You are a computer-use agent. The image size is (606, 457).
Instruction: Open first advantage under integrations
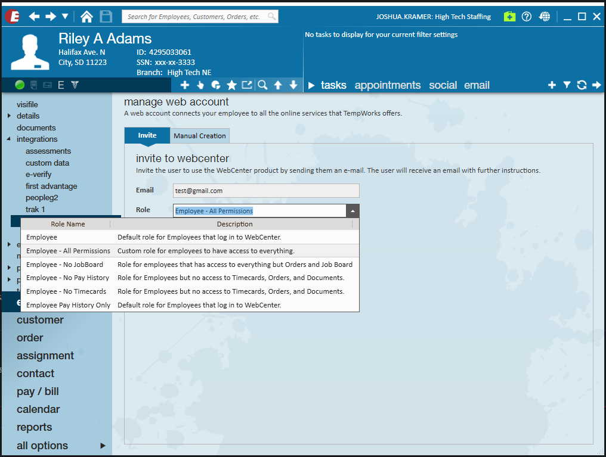coord(51,186)
